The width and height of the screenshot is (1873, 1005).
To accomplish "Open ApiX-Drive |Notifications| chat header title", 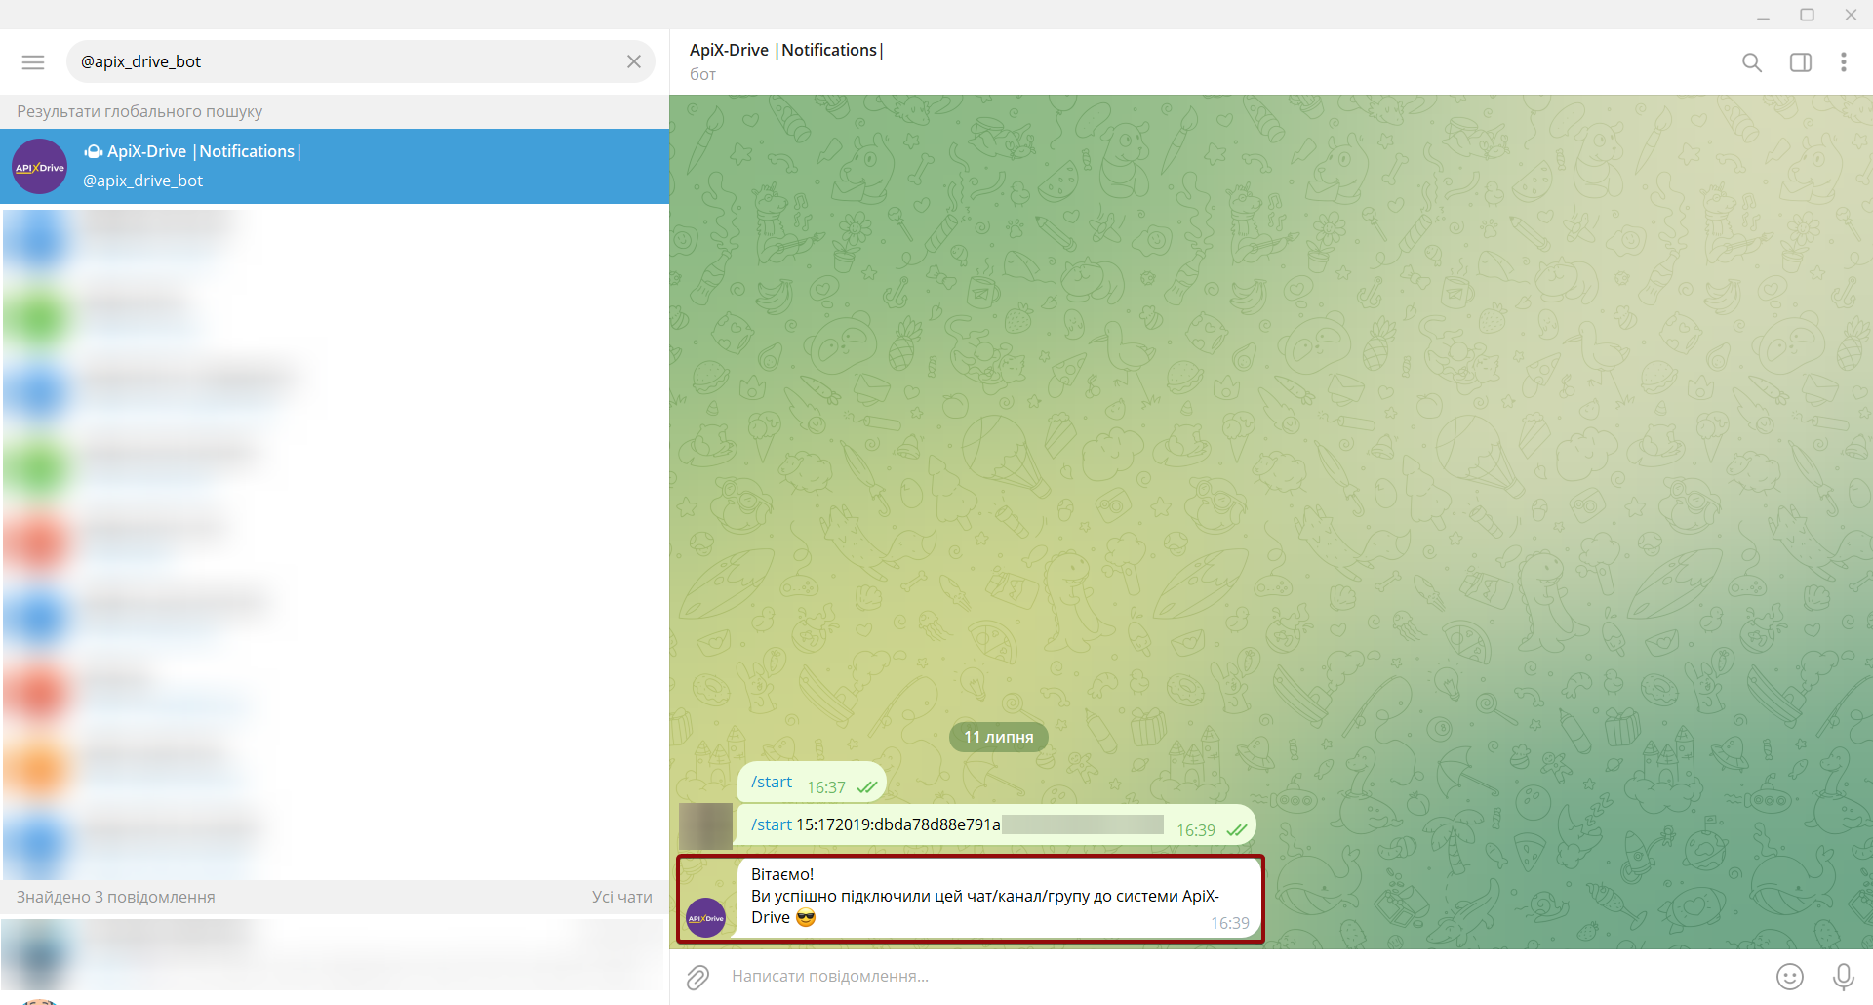I will (786, 50).
